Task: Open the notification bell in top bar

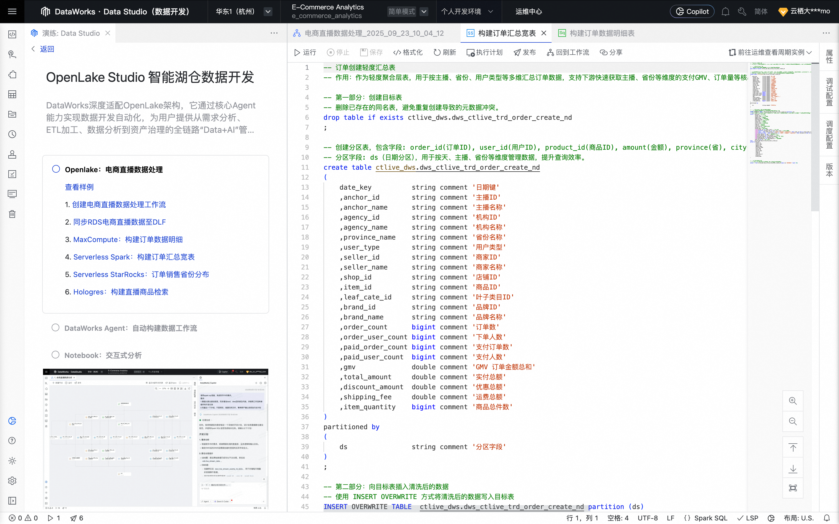Action: coord(725,11)
